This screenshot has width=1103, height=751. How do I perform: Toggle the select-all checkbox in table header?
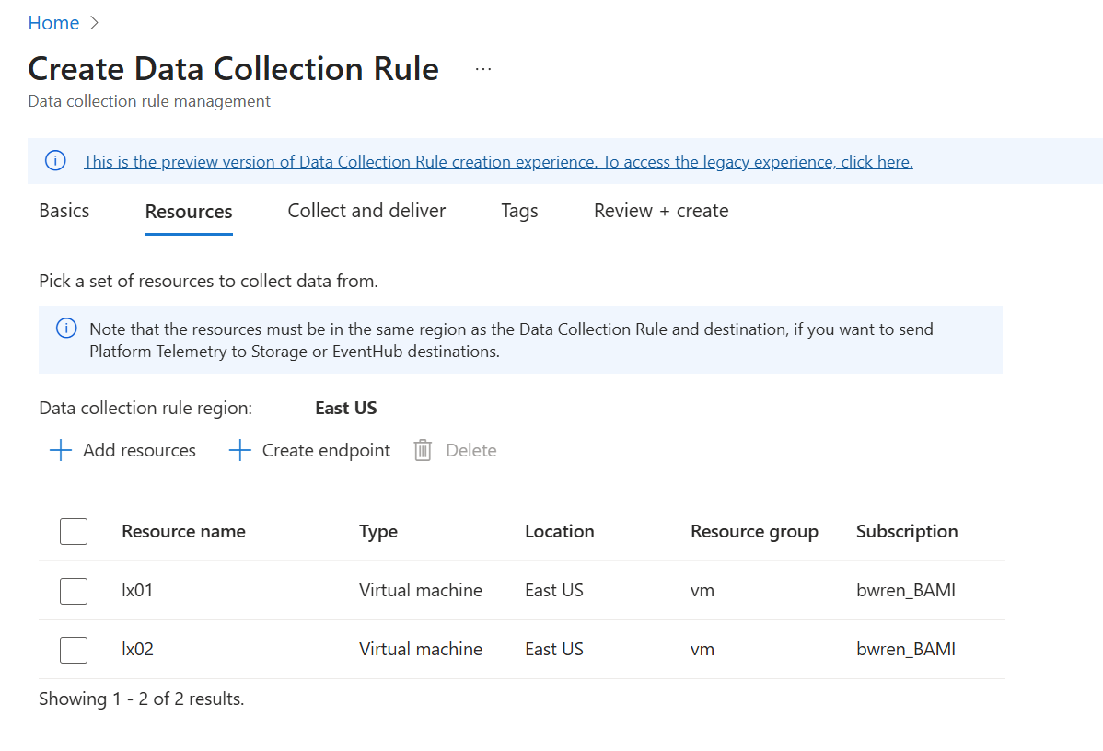pyautogui.click(x=74, y=531)
